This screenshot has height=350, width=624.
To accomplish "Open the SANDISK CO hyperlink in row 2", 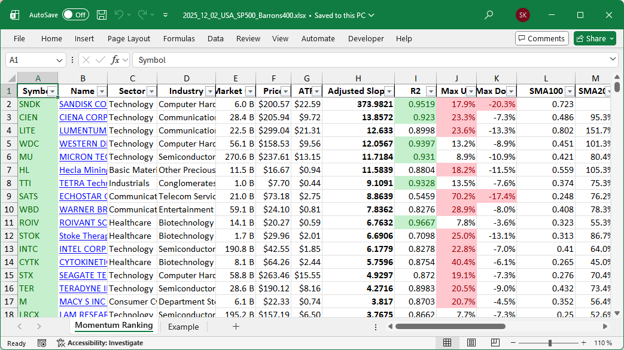I will click(83, 104).
